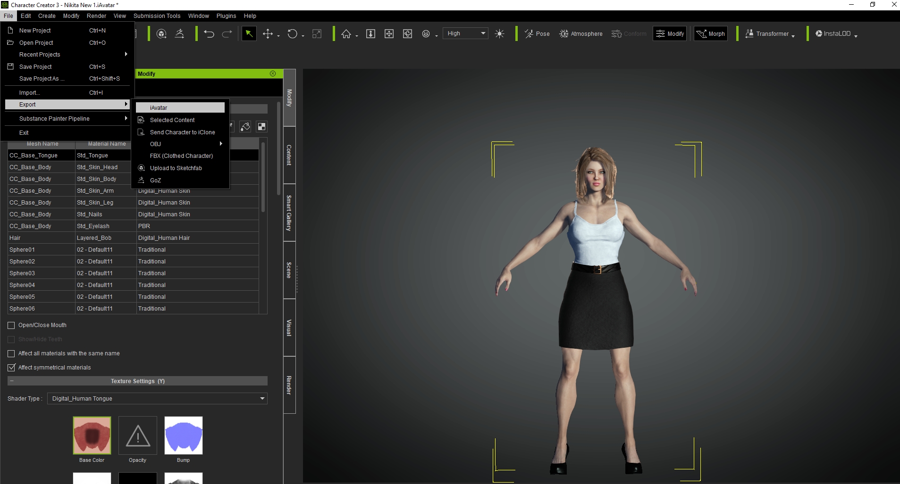Open the Render menu in menu bar

96,16
